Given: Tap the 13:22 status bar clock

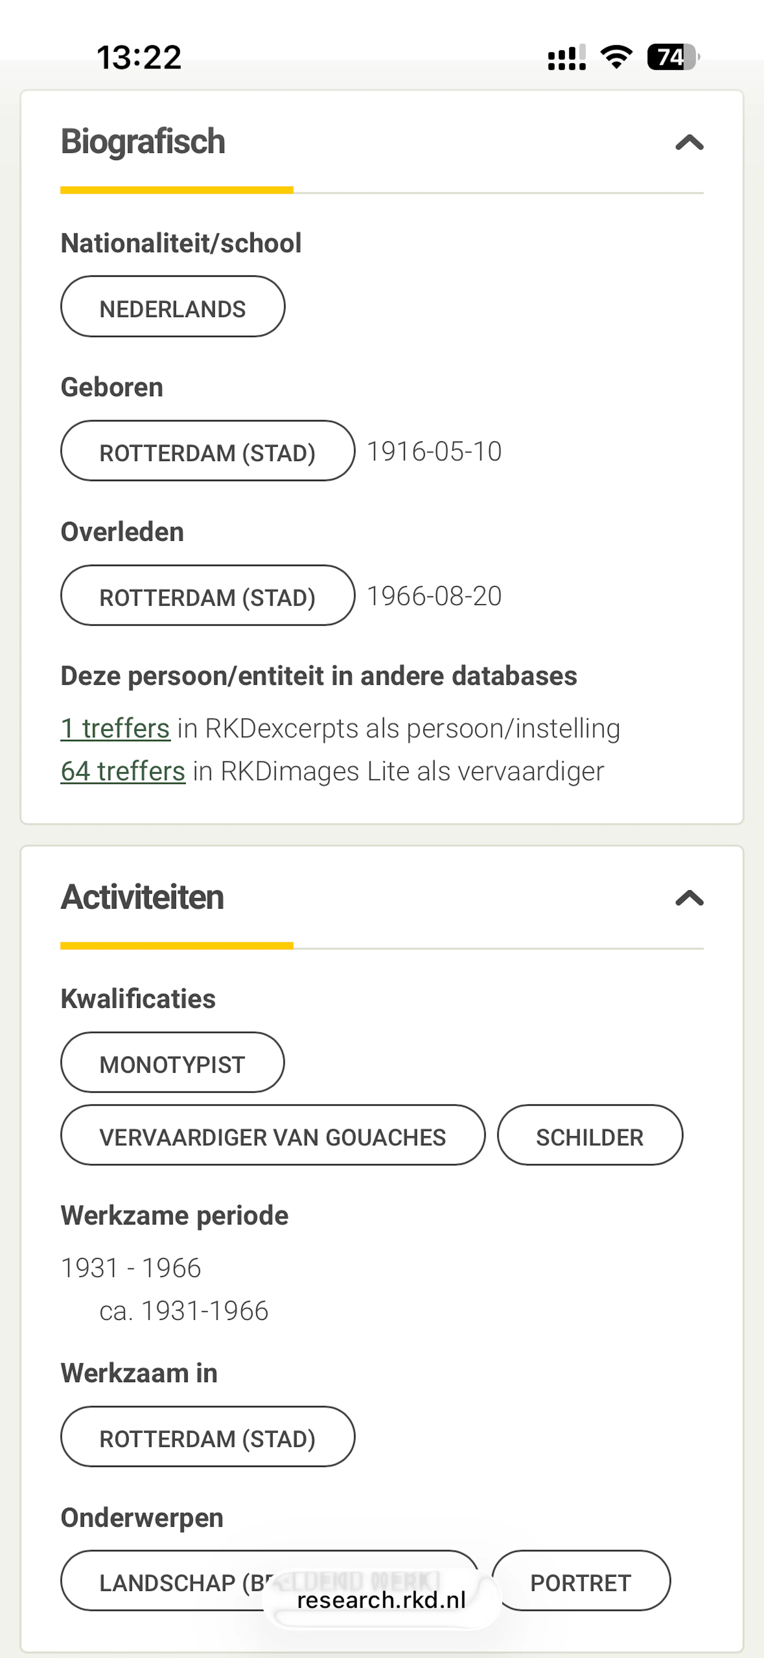Looking at the screenshot, I should coord(139,57).
